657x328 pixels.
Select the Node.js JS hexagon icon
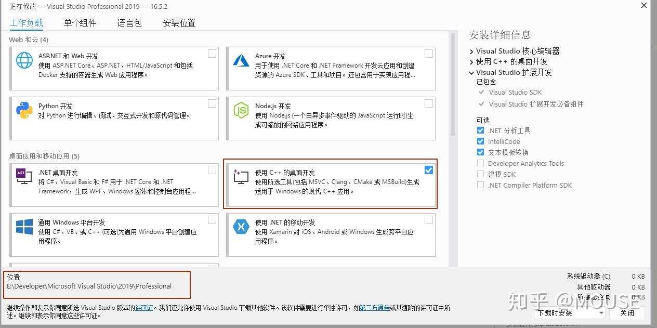[241, 110]
